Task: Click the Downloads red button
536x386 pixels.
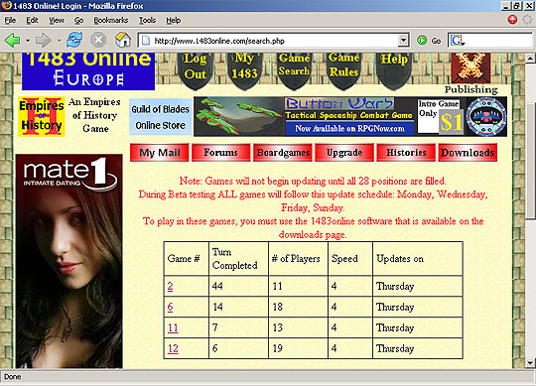Action: (x=468, y=153)
